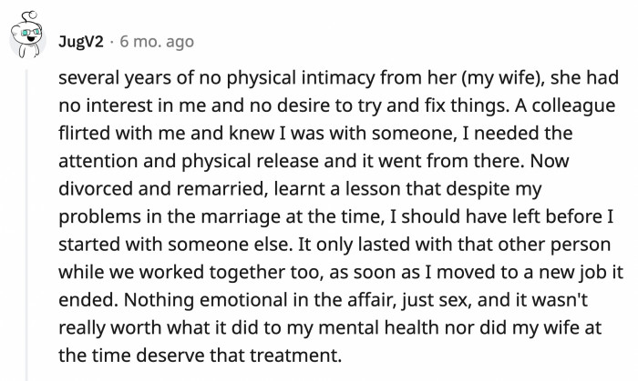638x381 pixels.
Task: Click the words 'new job' in comment
Action: point(572,272)
